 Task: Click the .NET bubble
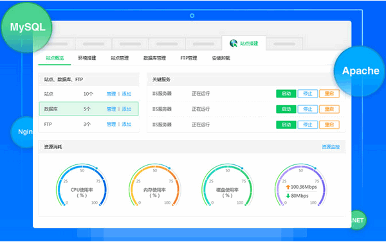[358, 220]
